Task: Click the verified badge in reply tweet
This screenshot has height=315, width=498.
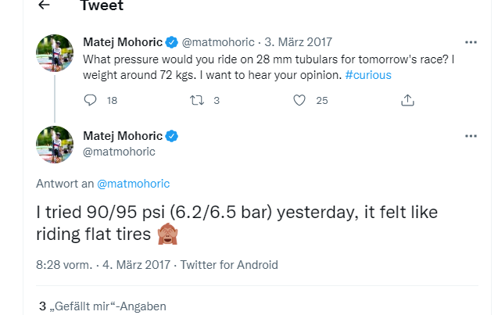Action: [172, 136]
